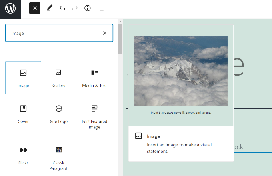
Task: Open the document details info
Action: click(88, 8)
